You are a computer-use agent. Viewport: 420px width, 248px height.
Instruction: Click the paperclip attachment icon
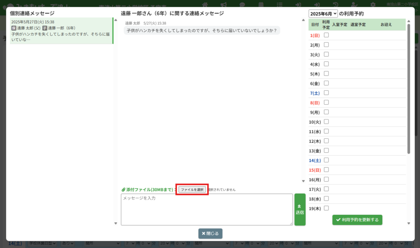(x=123, y=190)
